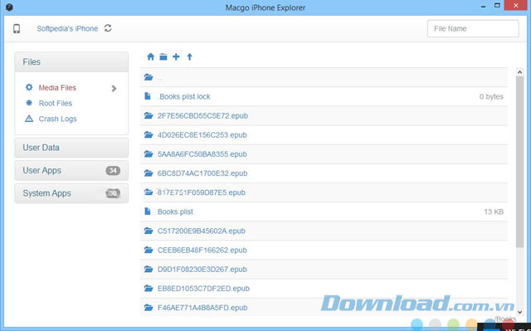Expand the User Data section
The image size is (531, 331).
[x=71, y=148]
